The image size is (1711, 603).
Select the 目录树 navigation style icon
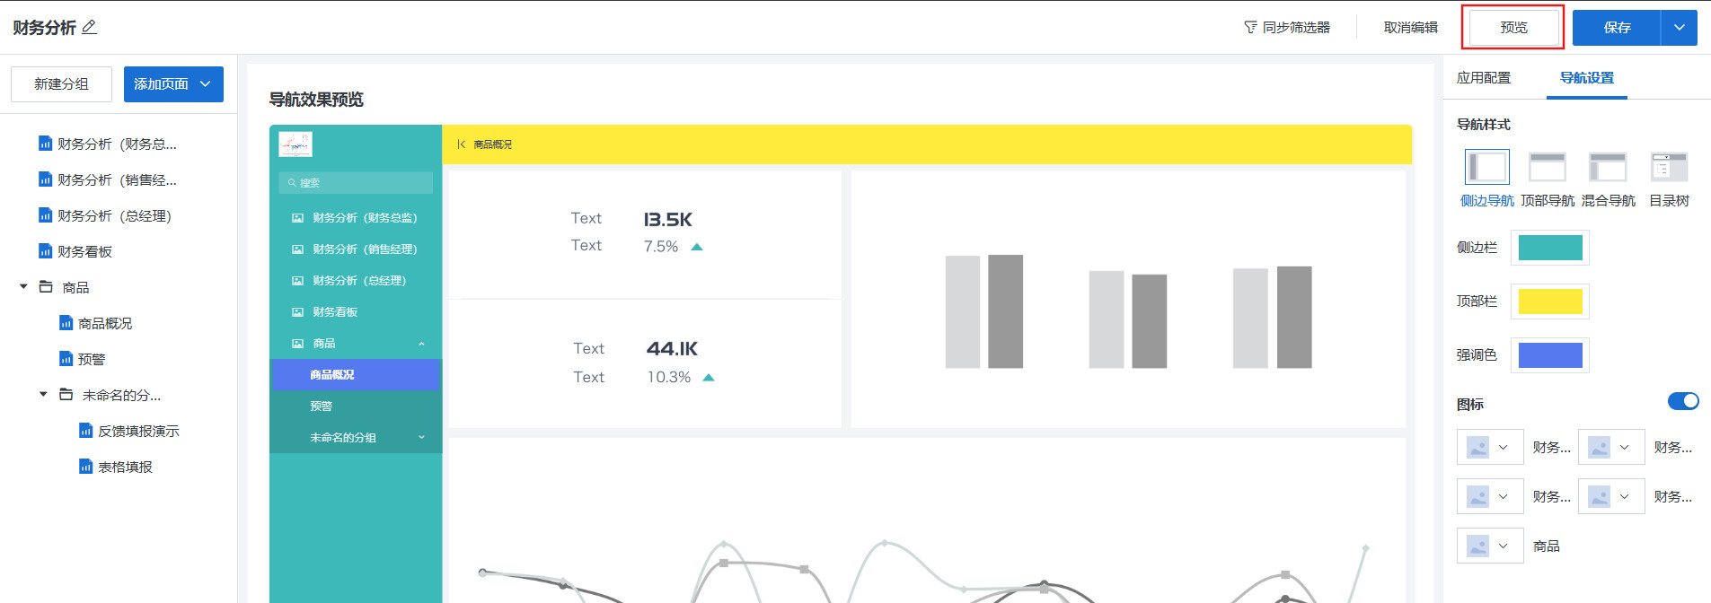tap(1669, 168)
